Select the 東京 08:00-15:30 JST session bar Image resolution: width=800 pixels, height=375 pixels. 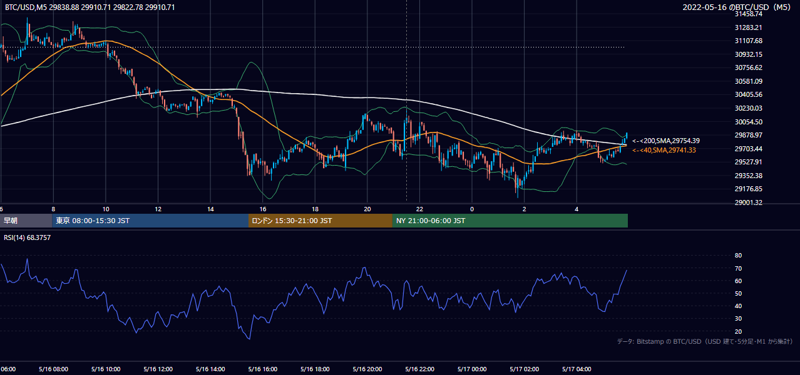coord(150,221)
